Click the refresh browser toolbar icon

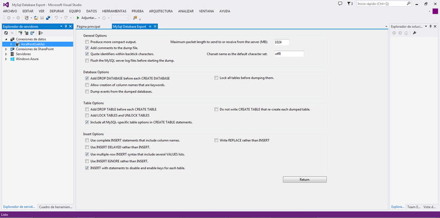(104, 18)
